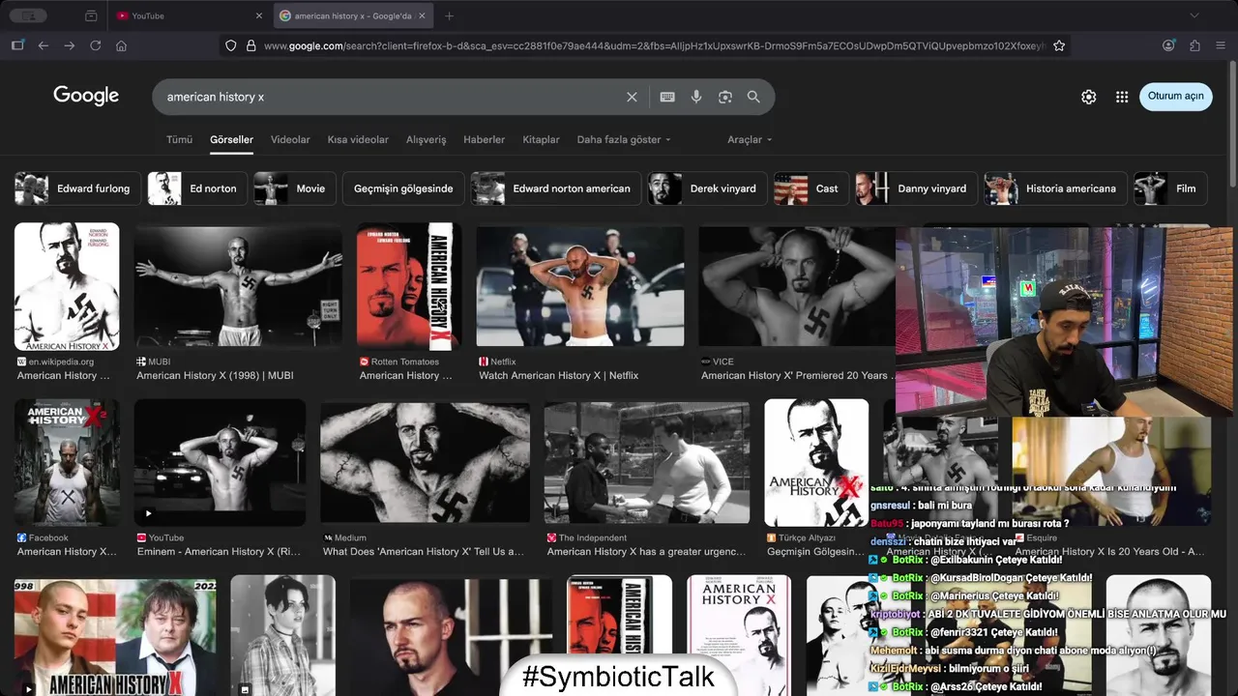
Task: Open the Firefox home page icon
Action: [x=121, y=45]
